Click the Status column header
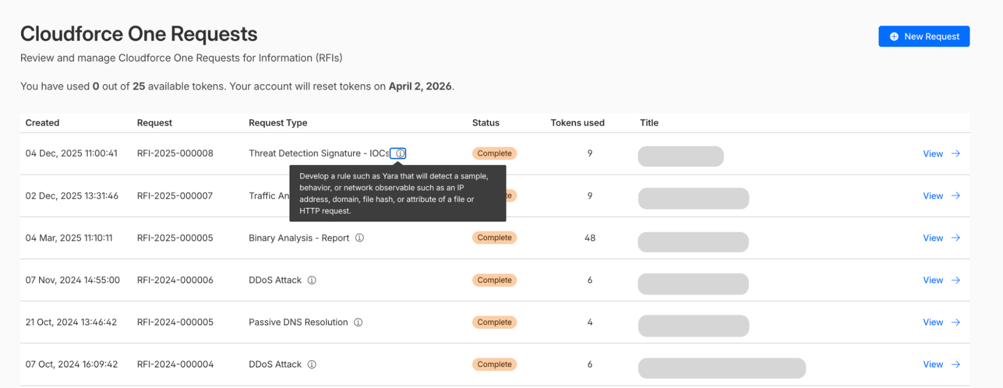1003x388 pixels. (485, 123)
